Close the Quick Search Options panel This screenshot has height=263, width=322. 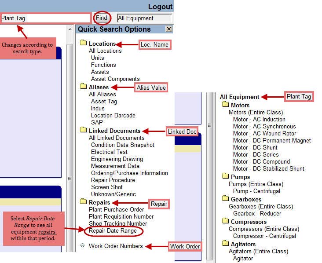click(168, 29)
